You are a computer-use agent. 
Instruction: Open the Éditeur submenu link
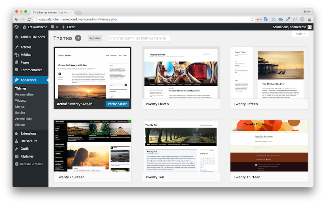pyautogui.click(x=20, y=125)
